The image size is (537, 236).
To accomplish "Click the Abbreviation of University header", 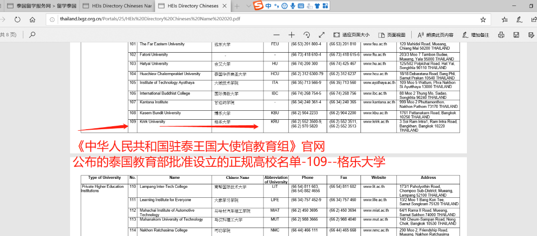I will coord(276,180).
